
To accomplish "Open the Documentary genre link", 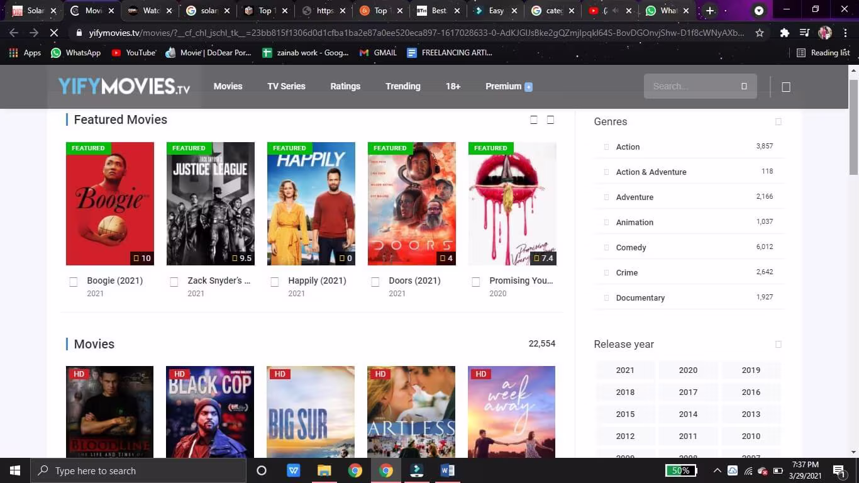I will point(640,297).
